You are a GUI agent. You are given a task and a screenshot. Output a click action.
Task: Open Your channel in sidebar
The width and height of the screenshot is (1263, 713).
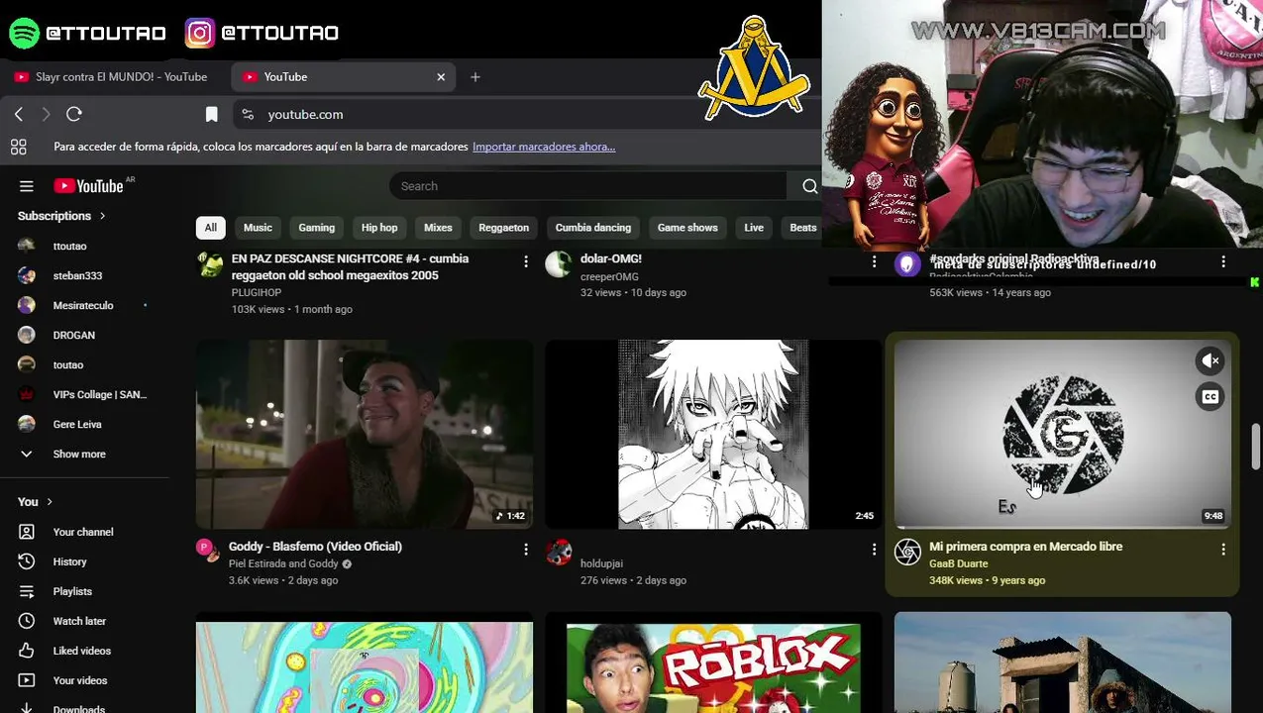(x=84, y=532)
